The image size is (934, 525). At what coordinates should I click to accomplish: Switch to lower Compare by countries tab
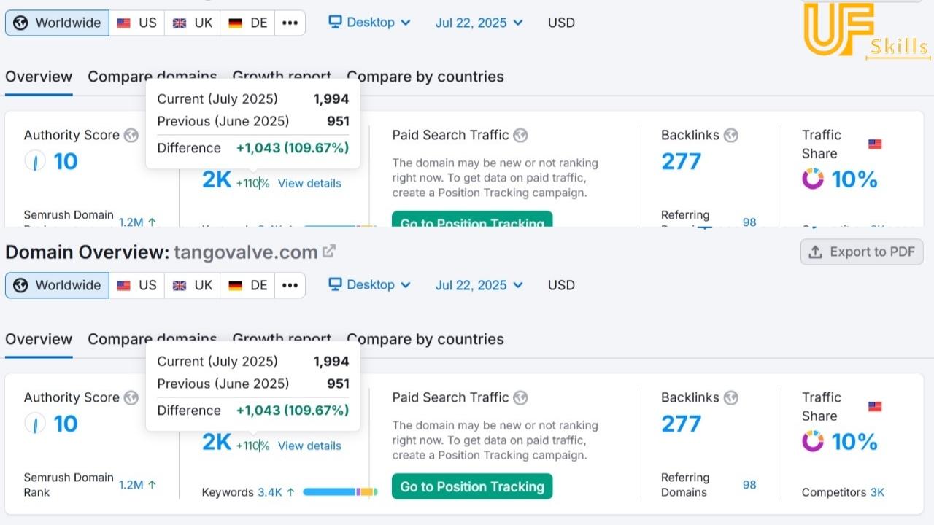pyautogui.click(x=425, y=339)
